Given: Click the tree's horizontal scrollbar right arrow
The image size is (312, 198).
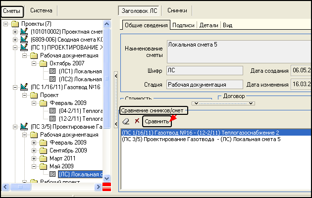Looking at the screenshot, I should point(98,186).
